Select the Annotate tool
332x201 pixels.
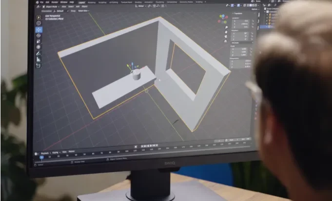tap(39, 54)
